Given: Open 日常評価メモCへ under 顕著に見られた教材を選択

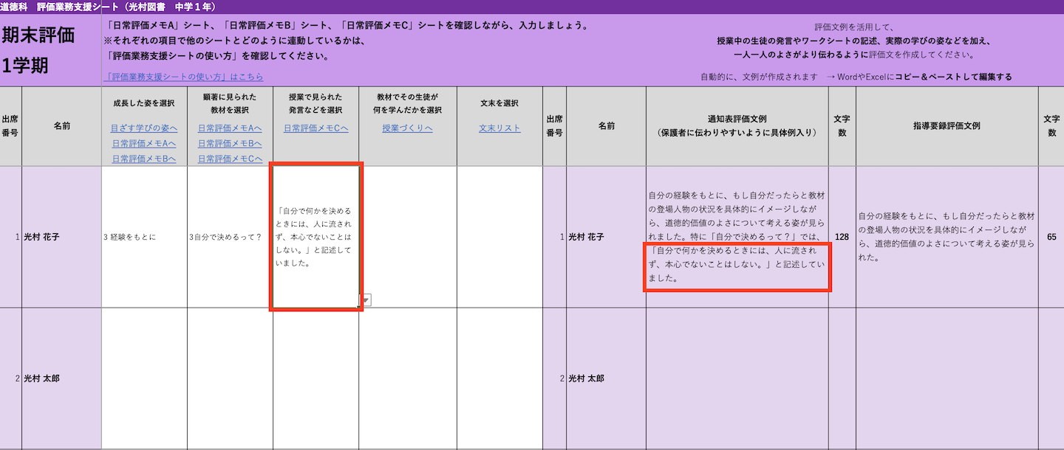Looking at the screenshot, I should (x=230, y=159).
